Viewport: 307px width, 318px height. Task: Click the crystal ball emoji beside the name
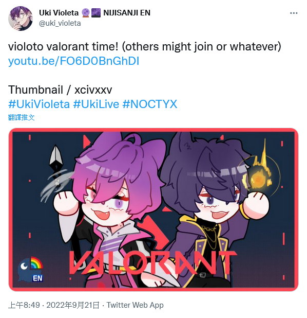click(86, 13)
